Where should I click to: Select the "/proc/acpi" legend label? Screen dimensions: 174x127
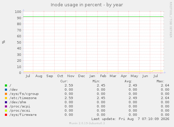point(20,106)
